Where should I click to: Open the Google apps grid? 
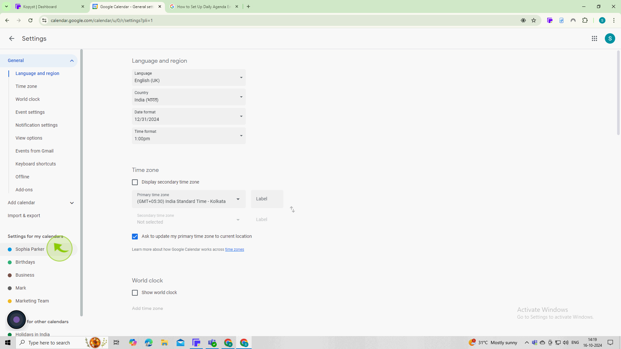(x=594, y=38)
